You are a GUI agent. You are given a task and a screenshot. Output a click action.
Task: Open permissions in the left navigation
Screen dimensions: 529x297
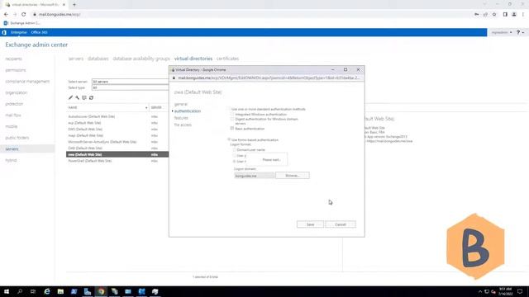(16, 70)
